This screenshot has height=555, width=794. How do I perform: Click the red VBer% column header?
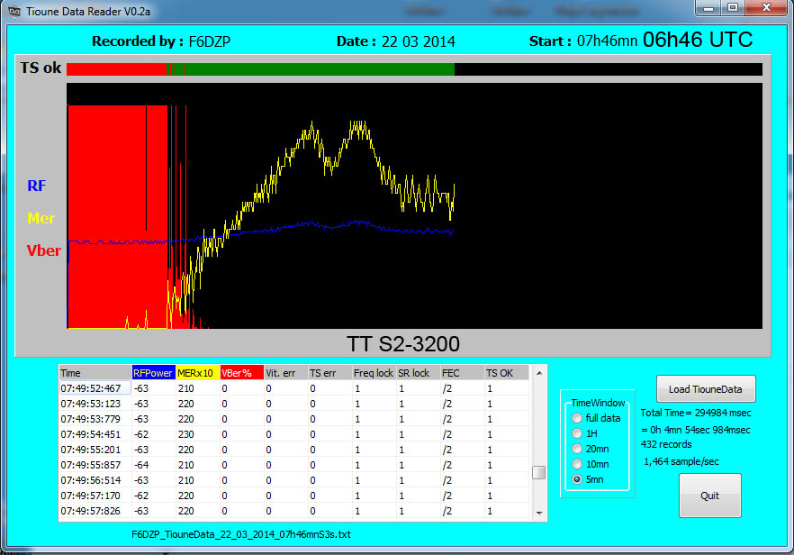click(241, 372)
